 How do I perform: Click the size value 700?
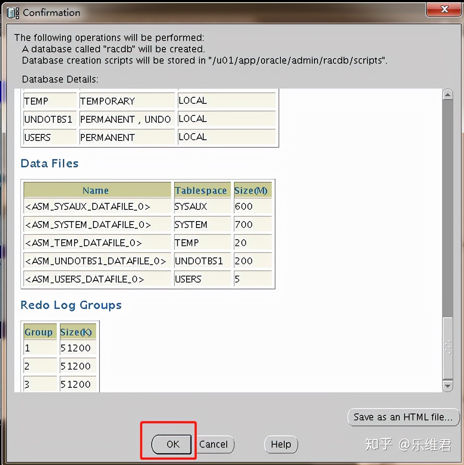click(x=252, y=225)
